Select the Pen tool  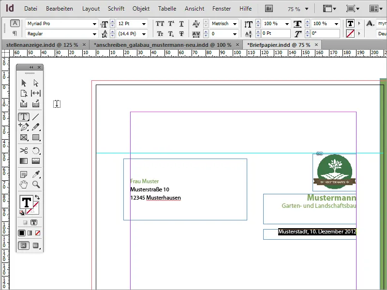pos(24,127)
